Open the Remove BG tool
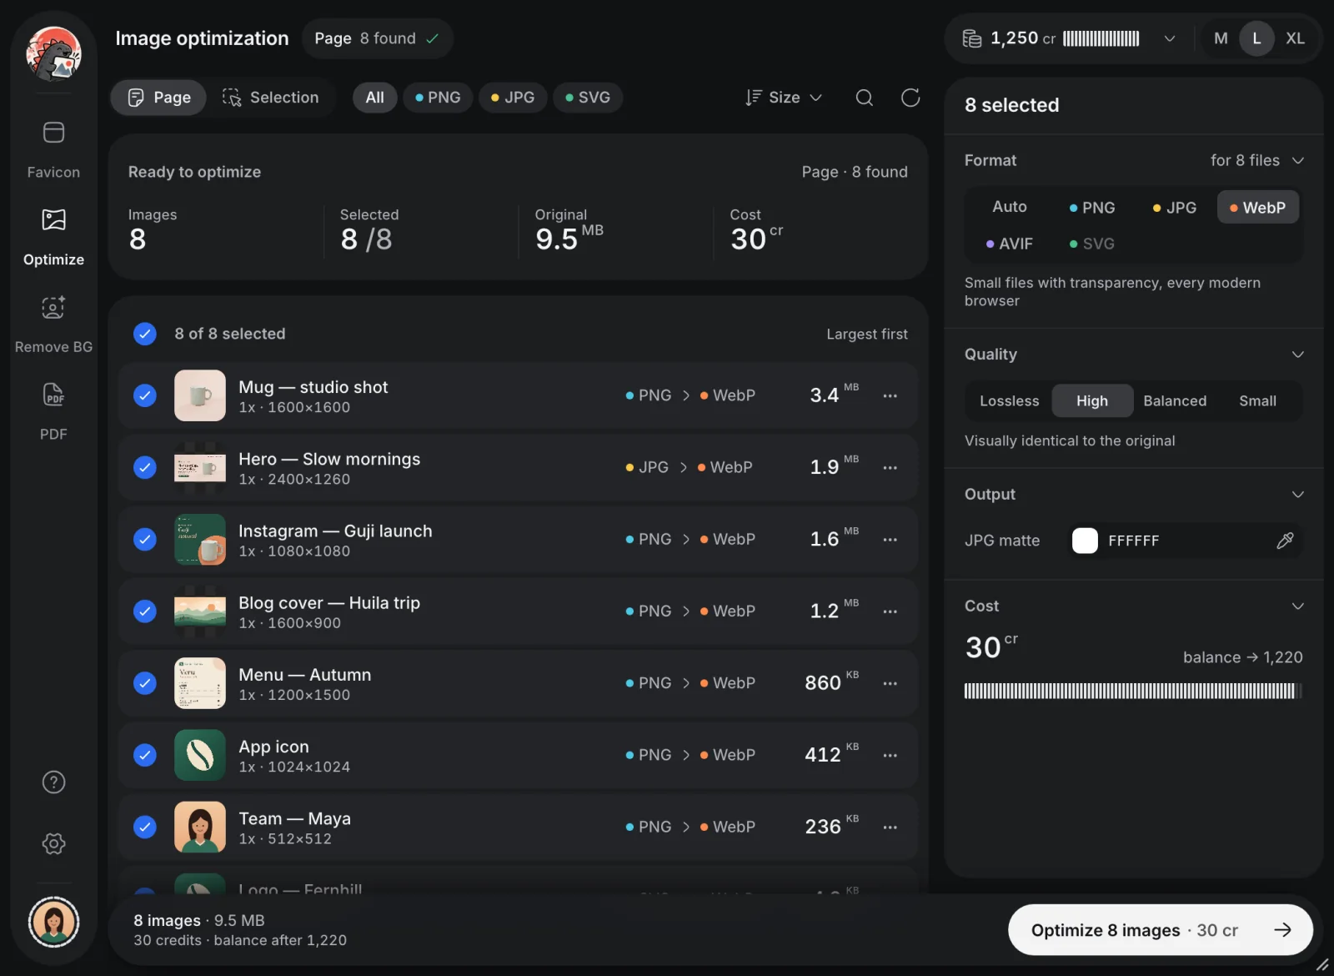The height and width of the screenshot is (976, 1334). pos(53,324)
